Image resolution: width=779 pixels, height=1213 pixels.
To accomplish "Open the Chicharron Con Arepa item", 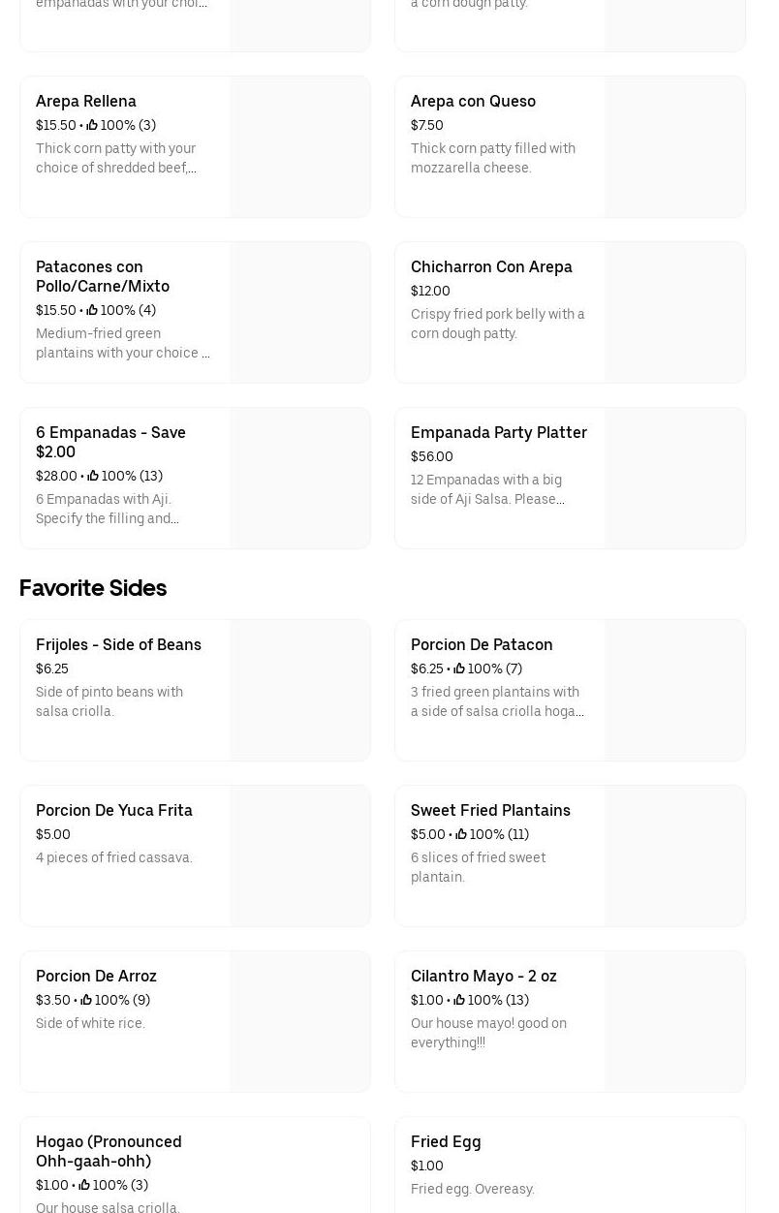I will click(x=491, y=267).
